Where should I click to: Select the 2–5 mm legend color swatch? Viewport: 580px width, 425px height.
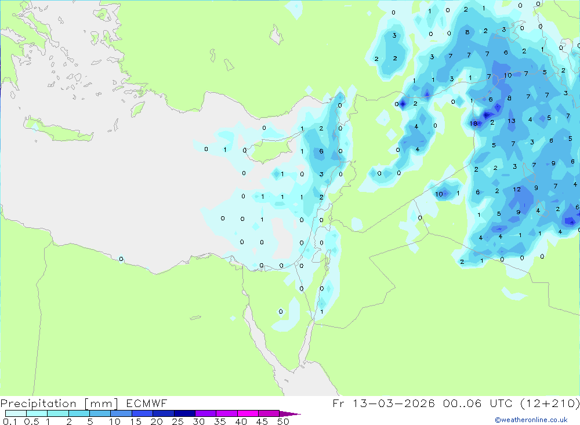pyautogui.click(x=79, y=413)
